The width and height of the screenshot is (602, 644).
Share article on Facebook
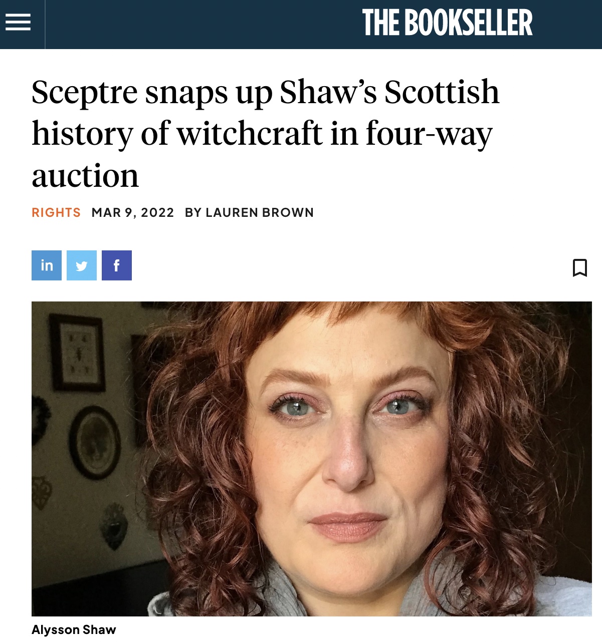(x=117, y=265)
